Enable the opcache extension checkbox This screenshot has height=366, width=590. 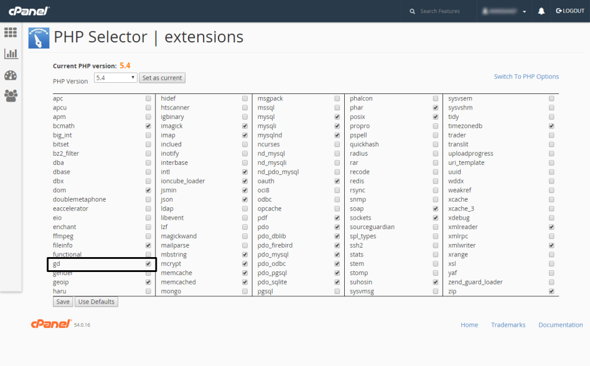(337, 209)
